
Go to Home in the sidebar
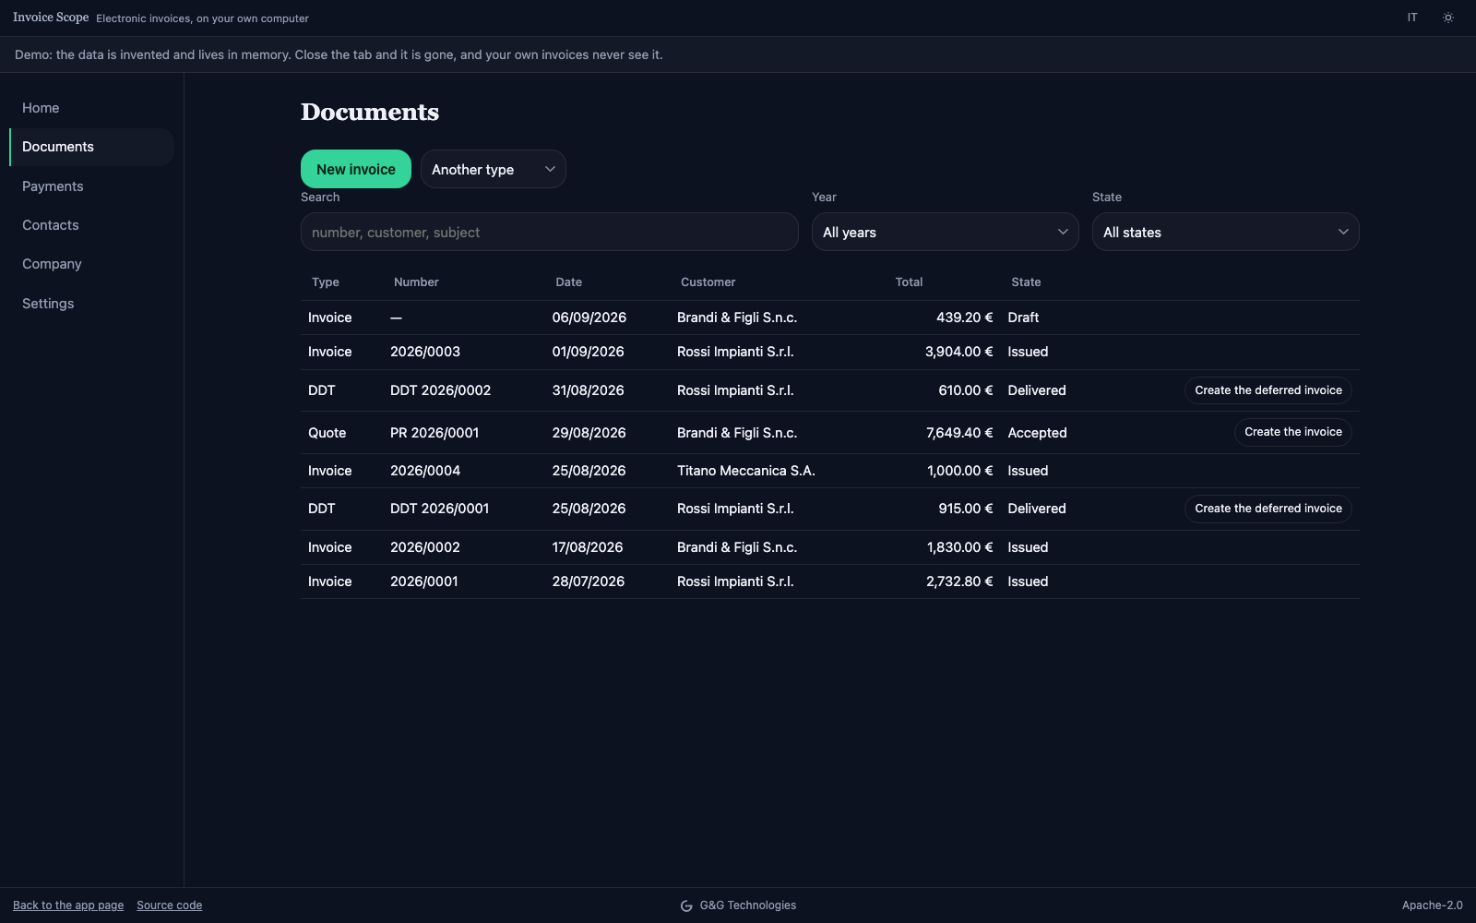[x=91, y=108]
